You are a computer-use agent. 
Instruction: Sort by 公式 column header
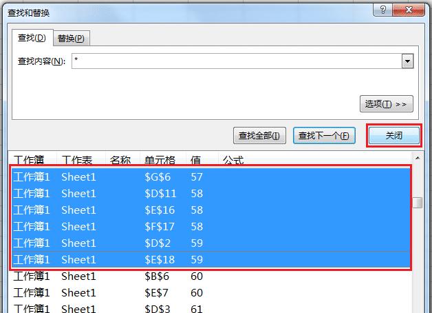point(314,159)
